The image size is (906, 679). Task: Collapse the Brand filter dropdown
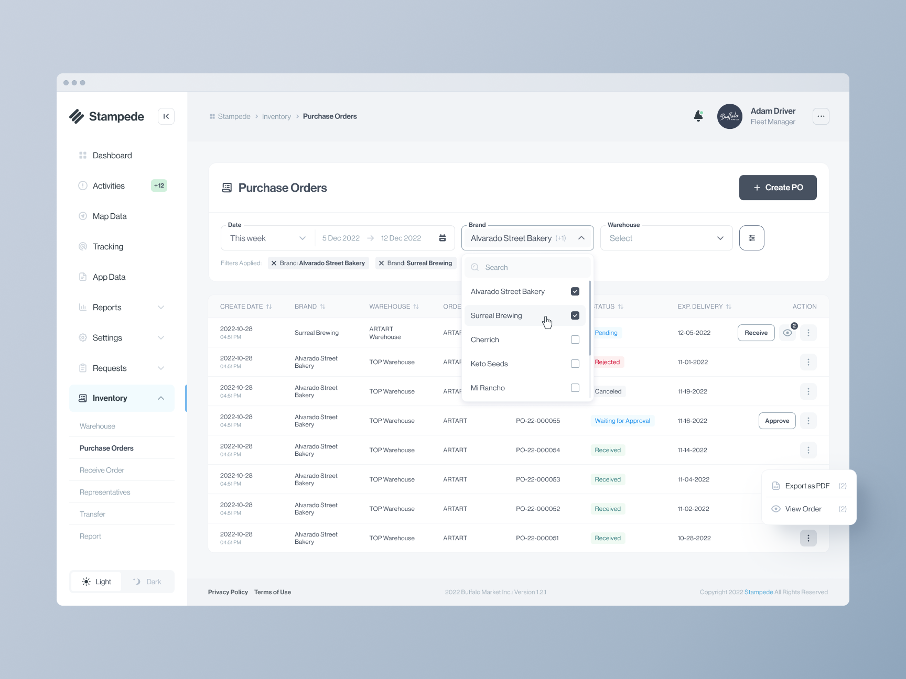pos(581,237)
